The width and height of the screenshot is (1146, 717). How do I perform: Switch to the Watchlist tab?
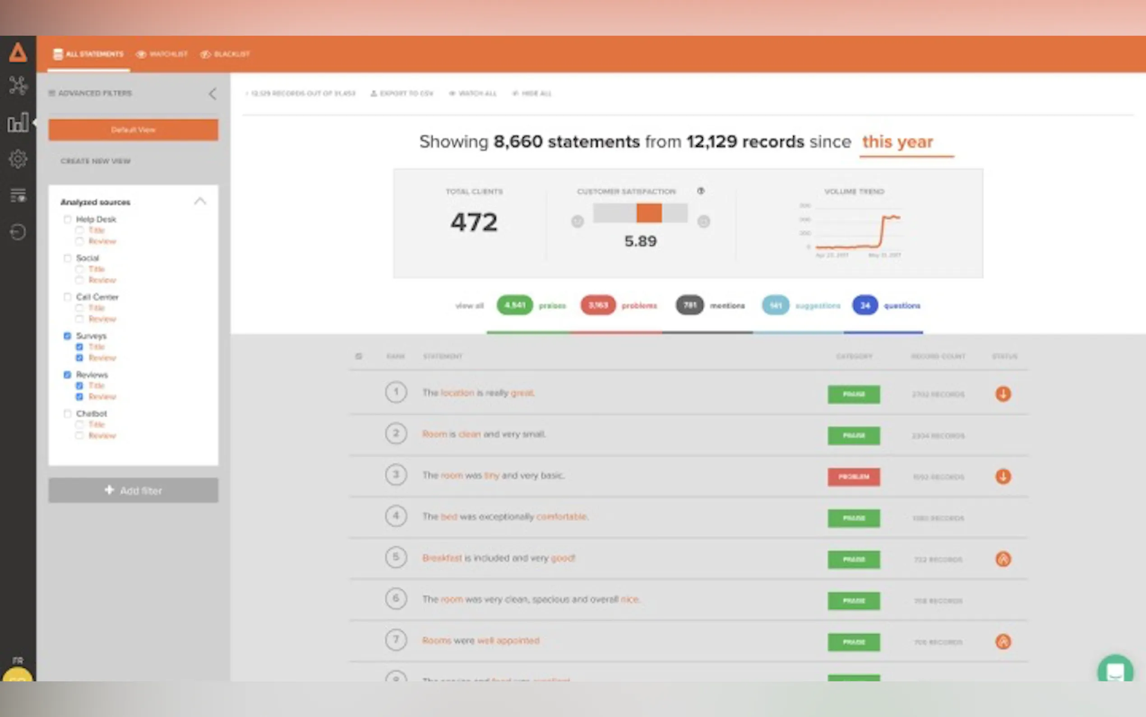point(162,54)
